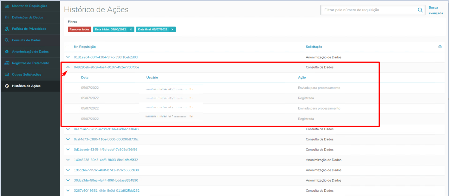449x196 pixels.
Task: Select Anonimização de Dados in sidebar
Action: click(30, 52)
